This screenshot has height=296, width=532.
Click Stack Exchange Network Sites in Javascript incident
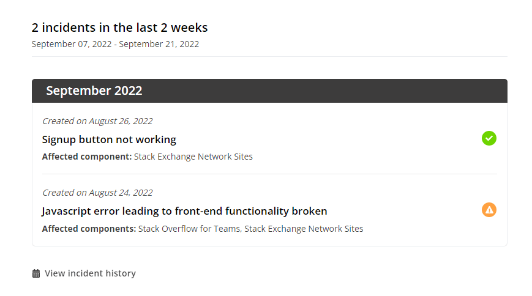pyautogui.click(x=304, y=229)
